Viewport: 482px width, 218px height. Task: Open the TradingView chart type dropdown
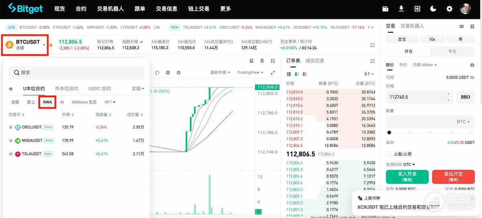(x=250, y=73)
